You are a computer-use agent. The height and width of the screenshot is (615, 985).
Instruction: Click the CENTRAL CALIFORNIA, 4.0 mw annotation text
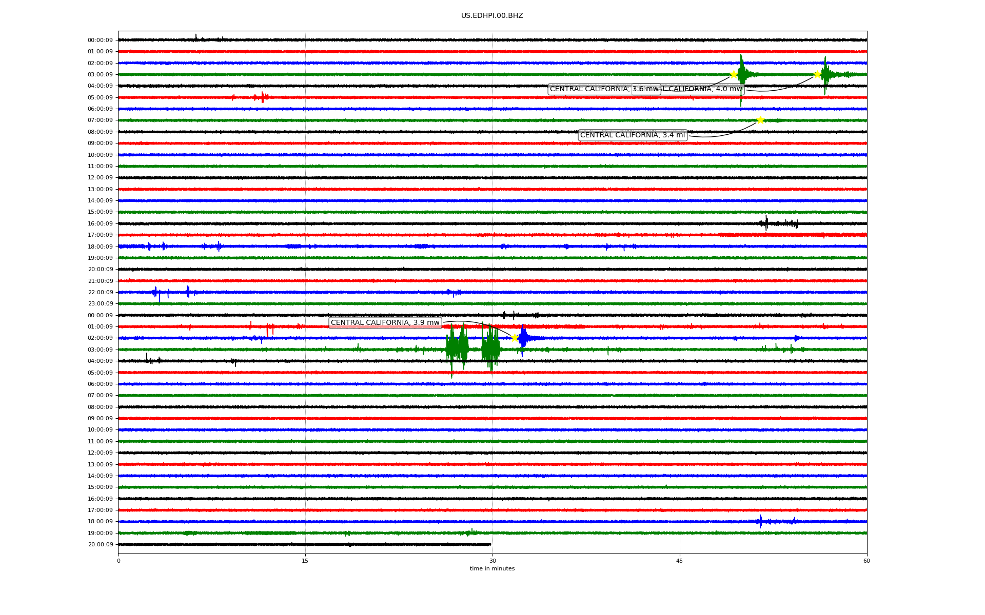click(x=705, y=89)
